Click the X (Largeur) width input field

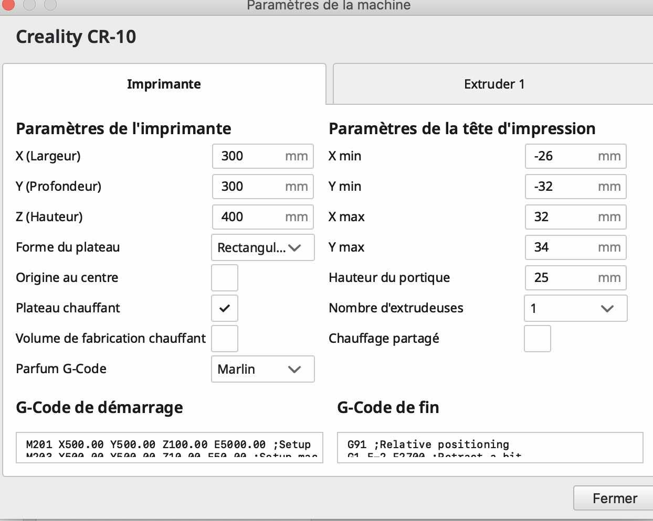[x=262, y=156]
